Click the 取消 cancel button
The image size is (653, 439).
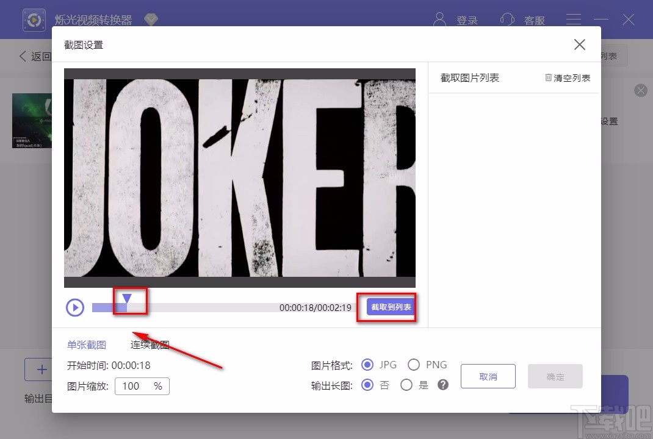point(488,376)
